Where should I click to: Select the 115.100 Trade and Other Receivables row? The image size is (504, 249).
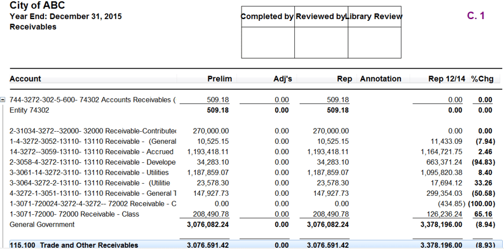74,245
